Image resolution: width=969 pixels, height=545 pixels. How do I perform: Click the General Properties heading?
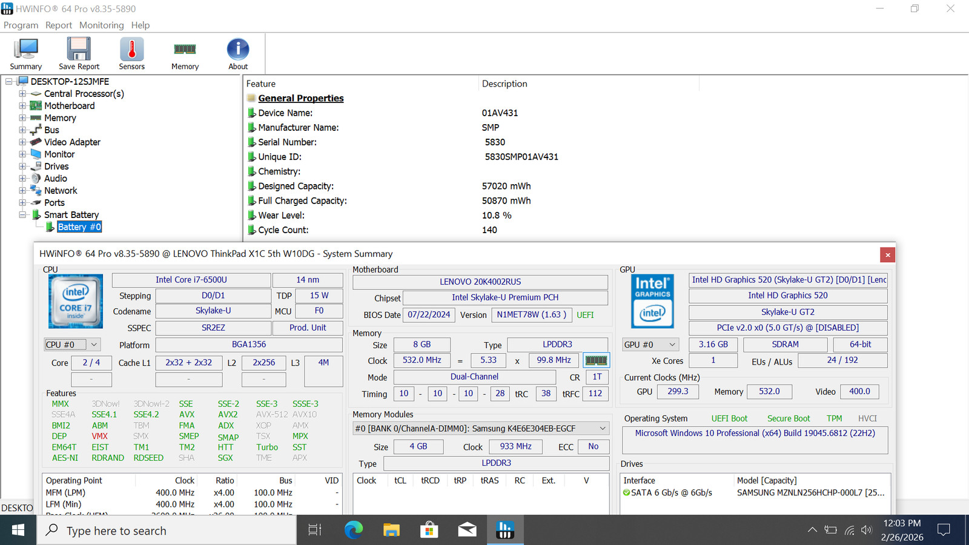(301, 98)
